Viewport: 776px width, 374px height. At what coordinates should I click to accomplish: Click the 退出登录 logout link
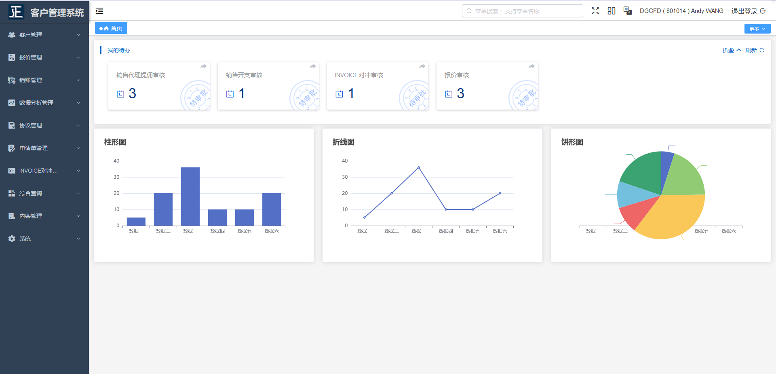point(749,11)
